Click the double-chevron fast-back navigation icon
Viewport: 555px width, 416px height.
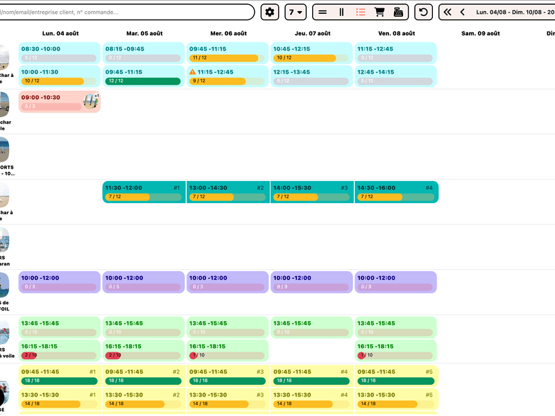point(447,12)
